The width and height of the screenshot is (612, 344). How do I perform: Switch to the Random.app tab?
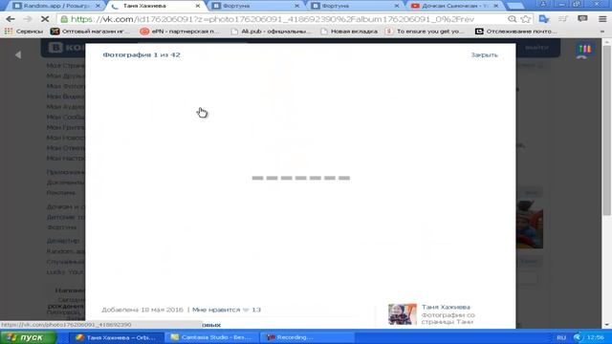click(x=56, y=6)
